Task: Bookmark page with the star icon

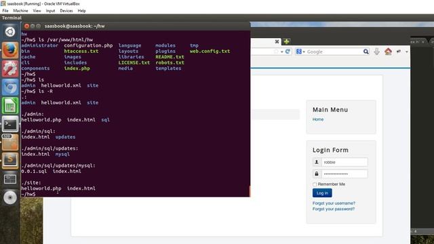Action: 276,52
